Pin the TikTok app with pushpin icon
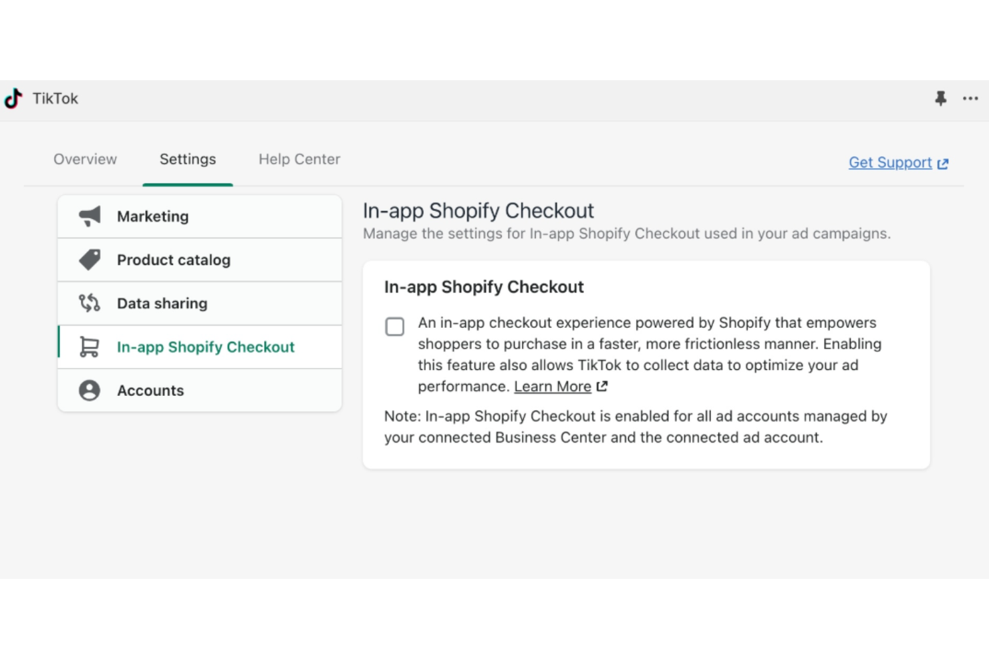Image resolution: width=989 pixels, height=659 pixels. point(940,99)
